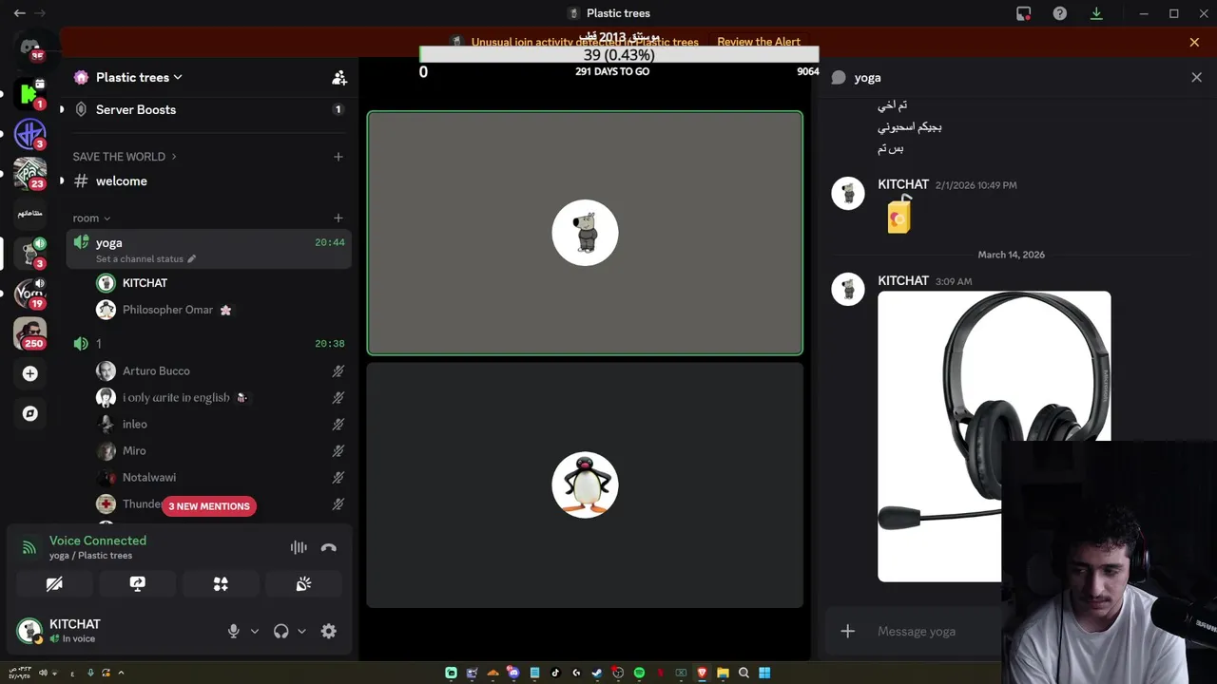
Task: Expand the SAVE THE WORLD category
Action: coord(125,157)
